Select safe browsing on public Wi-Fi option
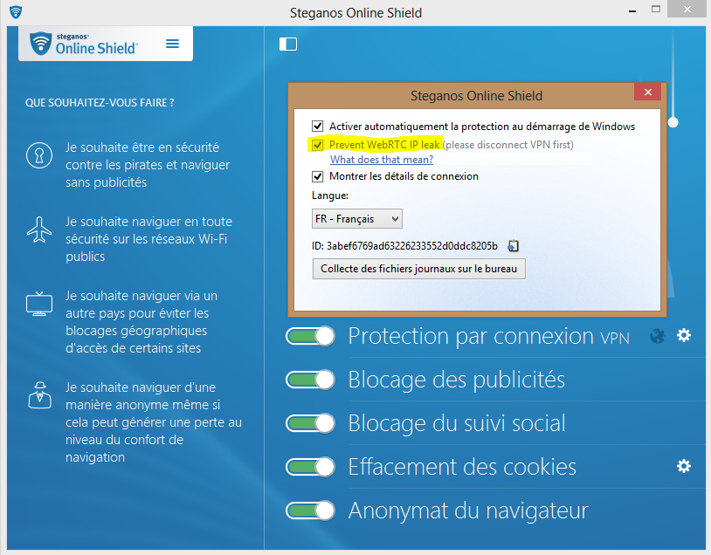Image resolution: width=711 pixels, height=555 pixels. [148, 239]
